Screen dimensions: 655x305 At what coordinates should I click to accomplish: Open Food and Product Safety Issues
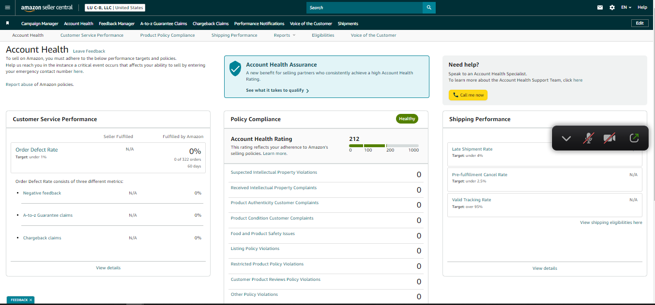263,234
